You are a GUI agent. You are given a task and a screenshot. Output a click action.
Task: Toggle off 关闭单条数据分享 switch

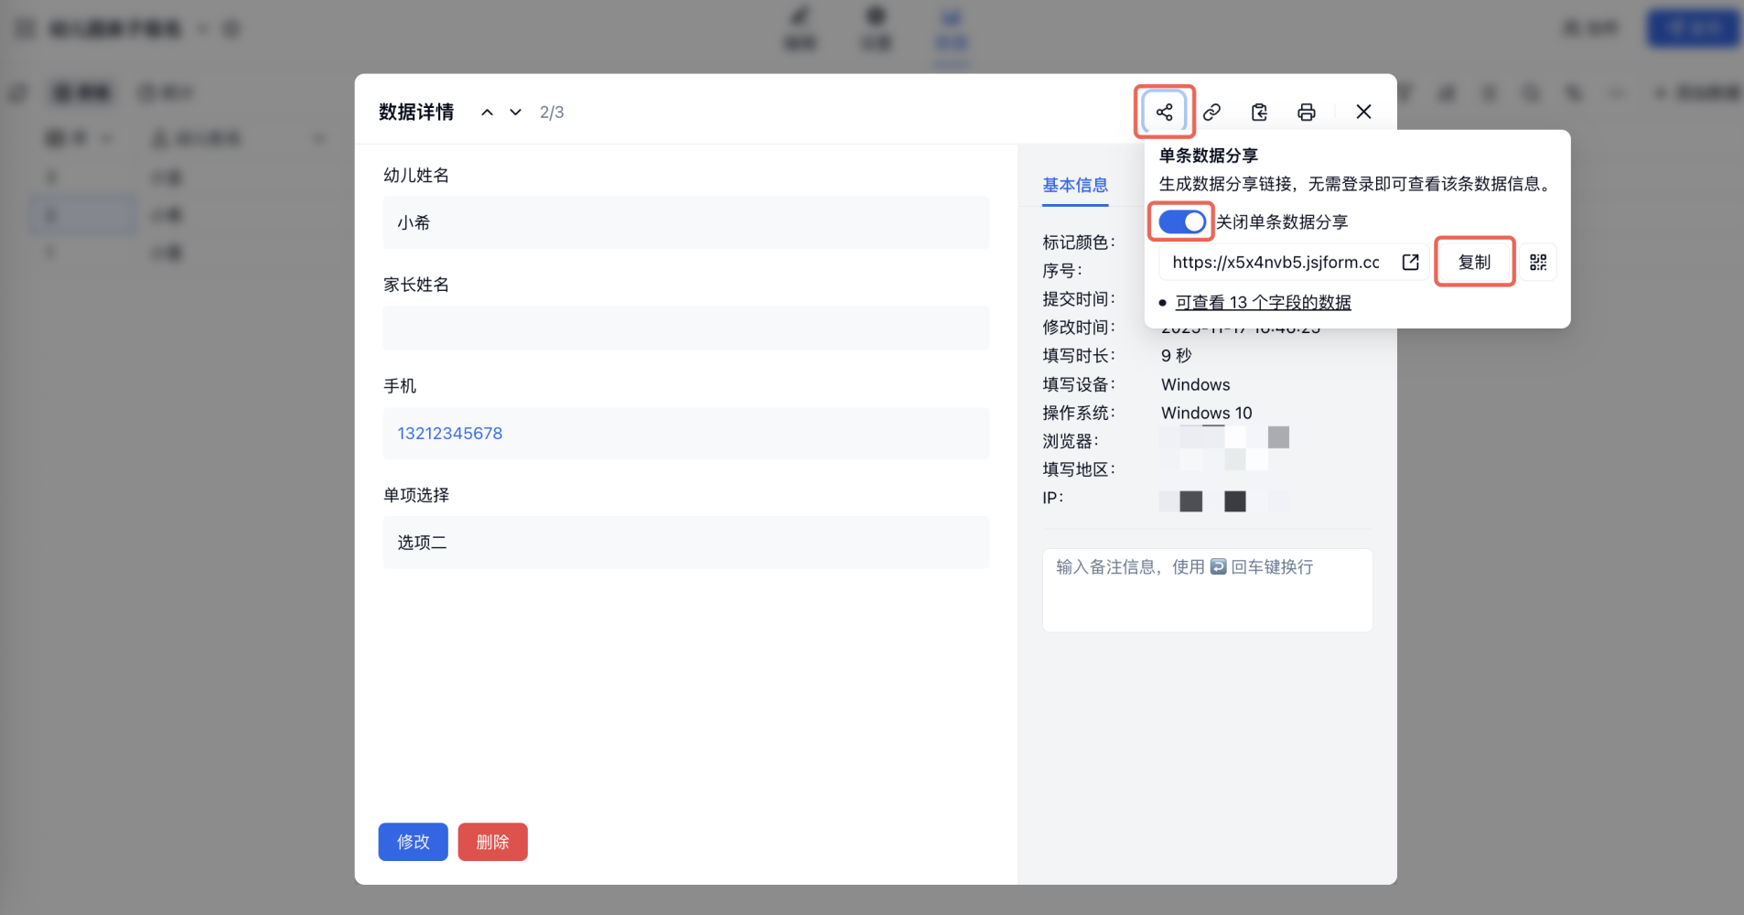[1182, 221]
